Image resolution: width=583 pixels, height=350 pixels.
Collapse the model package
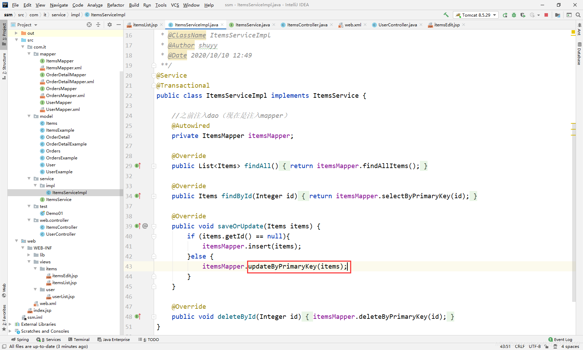[x=29, y=116]
